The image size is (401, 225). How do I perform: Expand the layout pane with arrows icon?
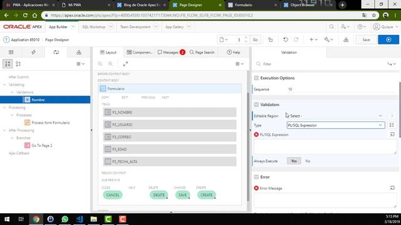tap(125, 64)
